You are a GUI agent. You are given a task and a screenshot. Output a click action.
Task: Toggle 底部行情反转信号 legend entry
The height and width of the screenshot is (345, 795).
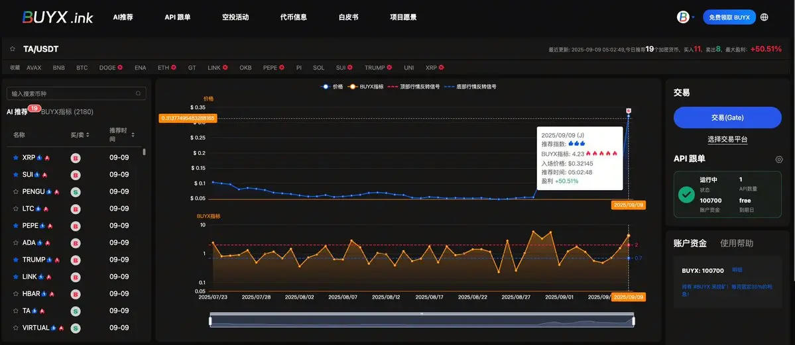pos(470,87)
